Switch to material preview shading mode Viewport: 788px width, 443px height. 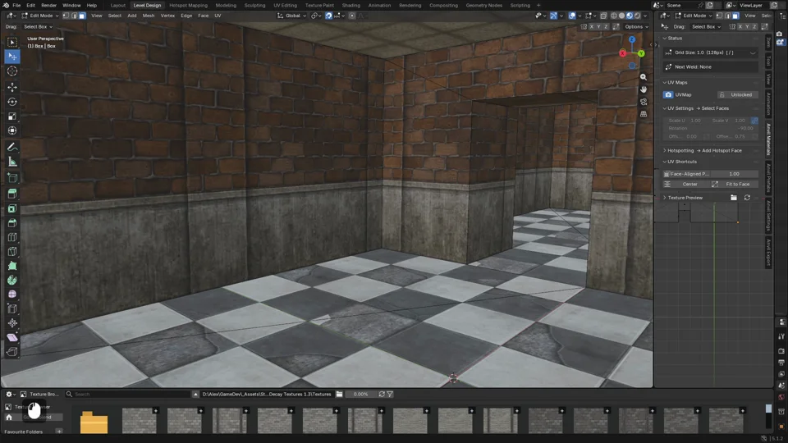630,16
